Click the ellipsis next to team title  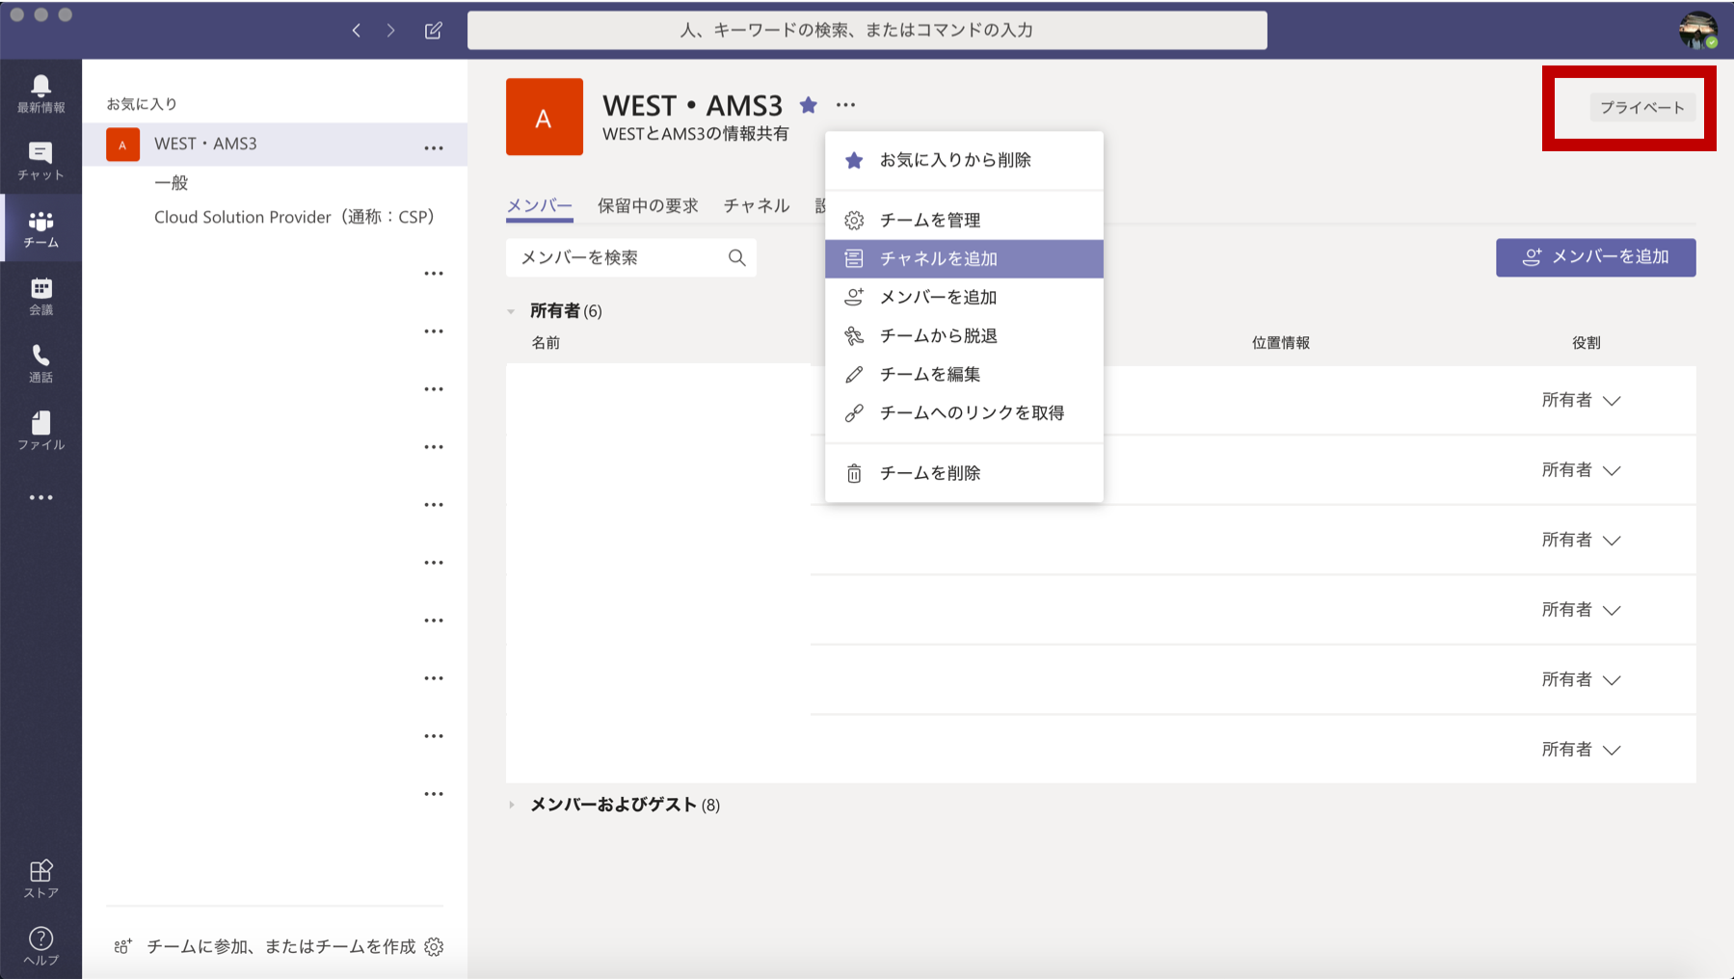(845, 104)
